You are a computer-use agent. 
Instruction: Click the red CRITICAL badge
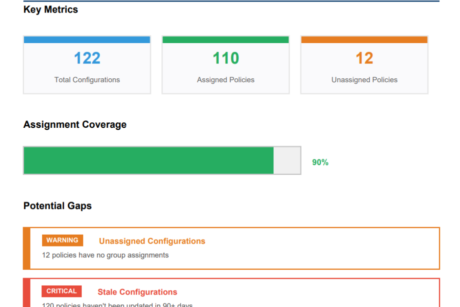pos(62,291)
